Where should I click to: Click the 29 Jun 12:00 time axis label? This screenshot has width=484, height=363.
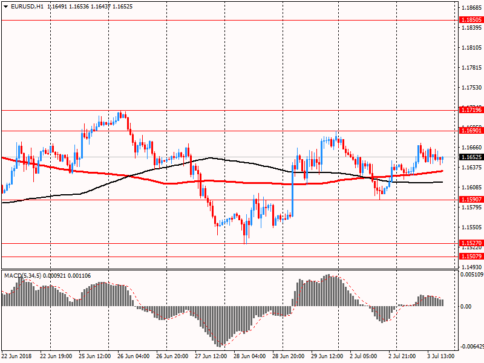[327, 356]
